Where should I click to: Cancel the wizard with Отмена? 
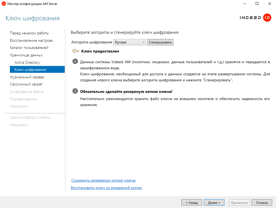[x=262, y=203]
